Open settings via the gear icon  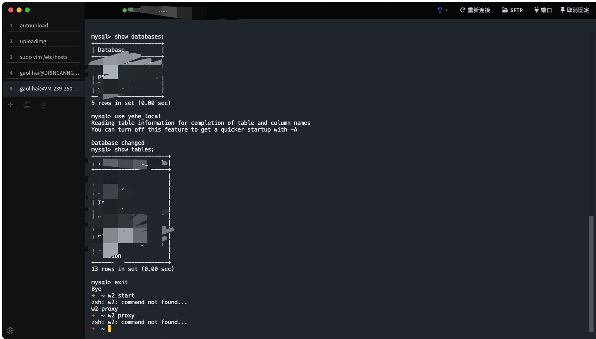pyautogui.click(x=10, y=330)
